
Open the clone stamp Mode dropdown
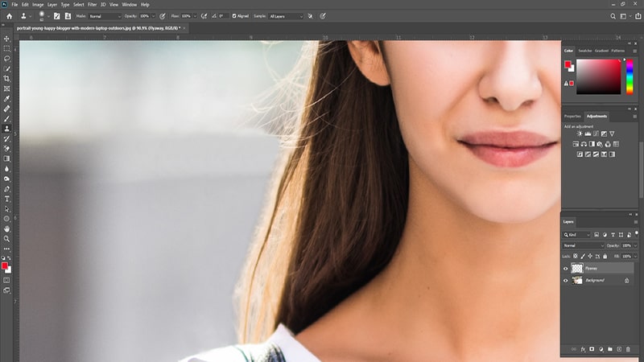click(x=105, y=16)
